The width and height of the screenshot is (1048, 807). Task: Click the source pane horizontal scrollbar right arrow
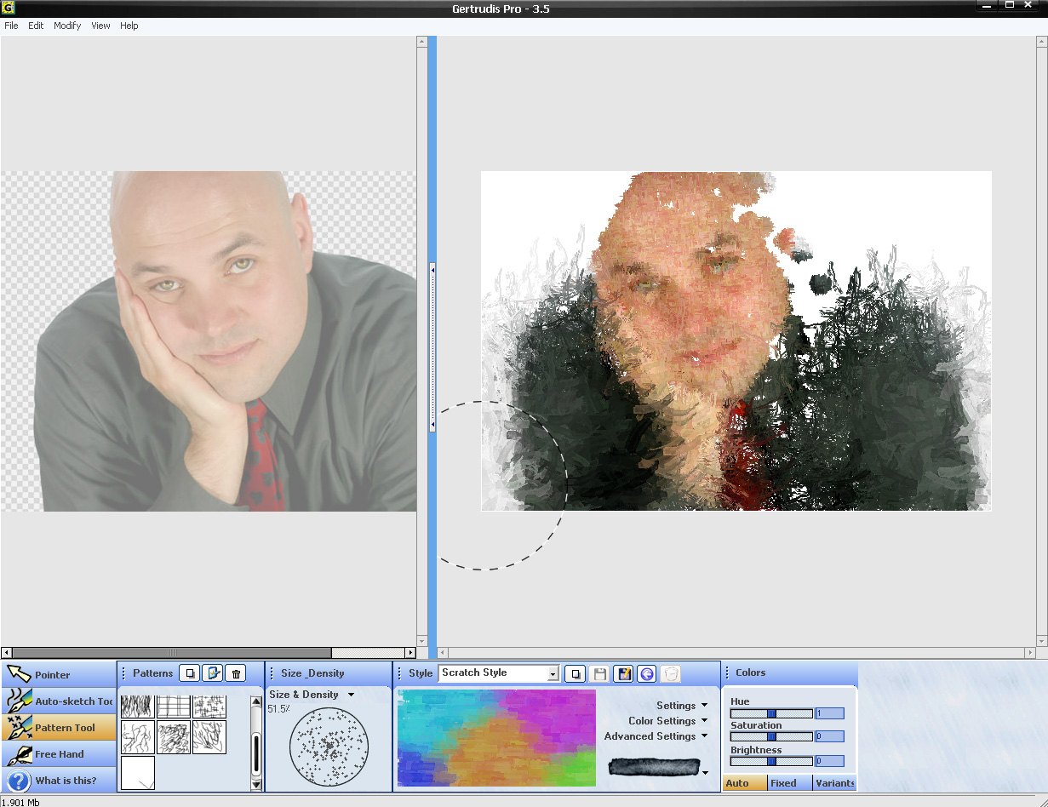click(x=410, y=653)
